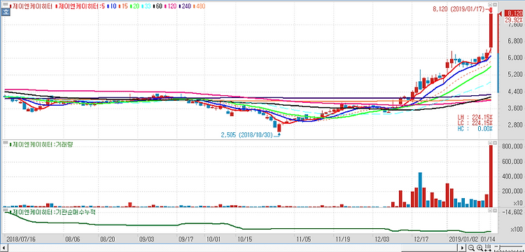Click the 기관순매수누적 pane collapse button
This screenshot has width=525, height=252.
point(6,211)
